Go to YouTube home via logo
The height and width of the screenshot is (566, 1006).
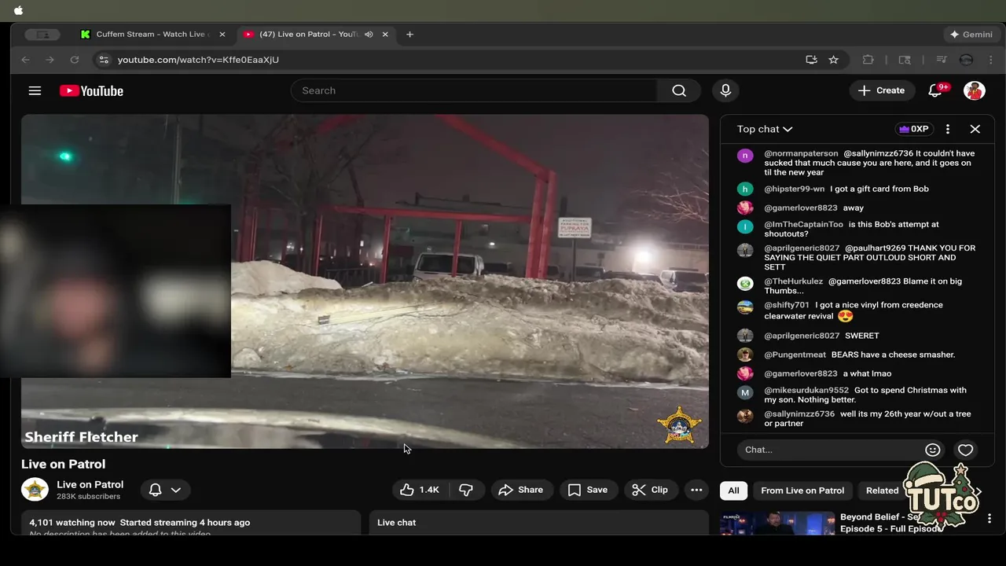(91, 90)
